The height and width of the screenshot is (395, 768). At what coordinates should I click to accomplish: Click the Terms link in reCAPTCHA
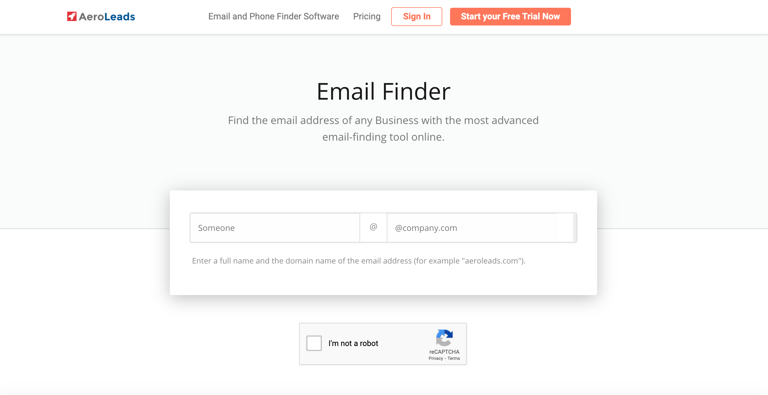(453, 358)
